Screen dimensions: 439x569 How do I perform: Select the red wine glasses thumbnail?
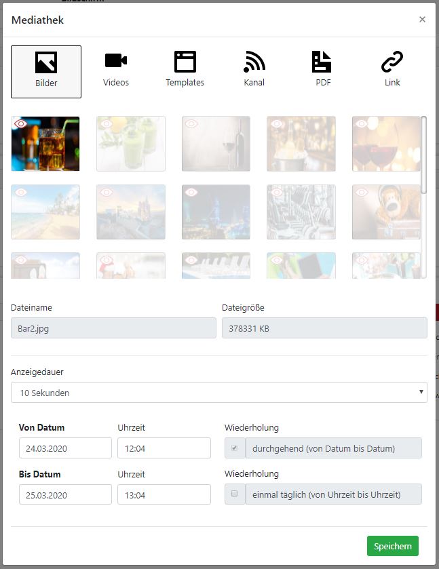[x=385, y=144]
